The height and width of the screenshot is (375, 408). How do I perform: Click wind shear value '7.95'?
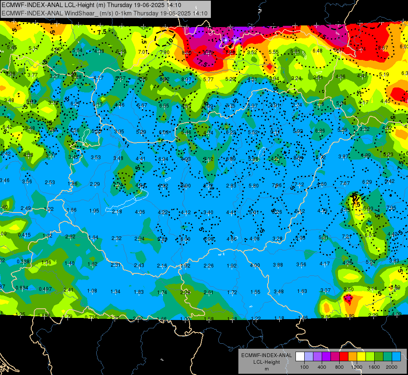coord(391,207)
